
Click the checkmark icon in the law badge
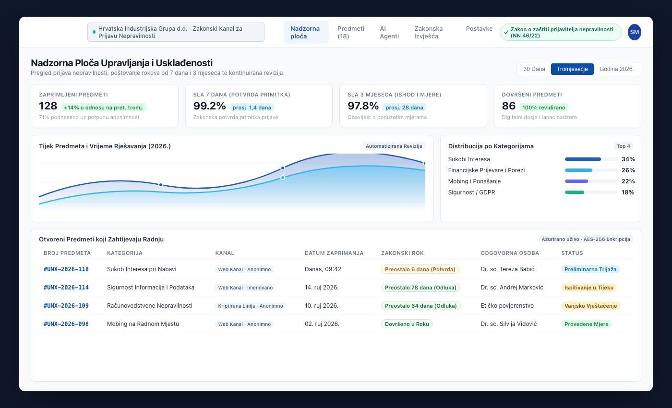pos(506,32)
